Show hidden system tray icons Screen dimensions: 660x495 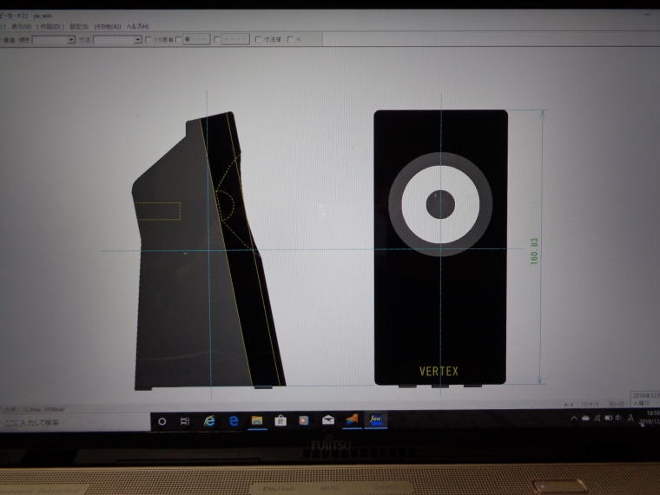pyautogui.click(x=574, y=419)
